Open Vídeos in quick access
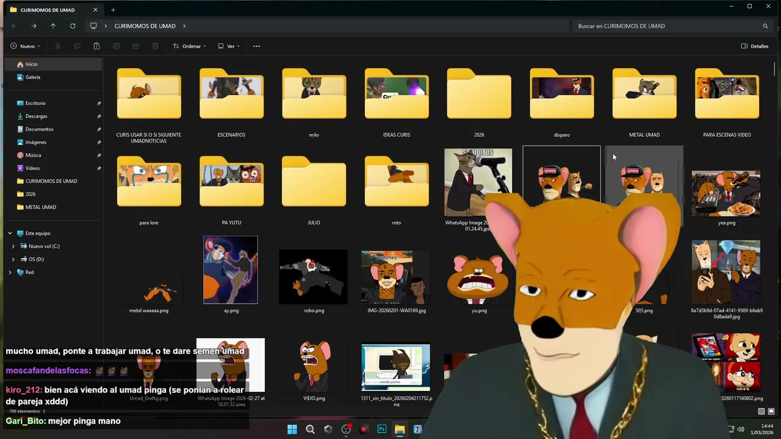Viewport: 781px width, 439px height. tap(53, 168)
